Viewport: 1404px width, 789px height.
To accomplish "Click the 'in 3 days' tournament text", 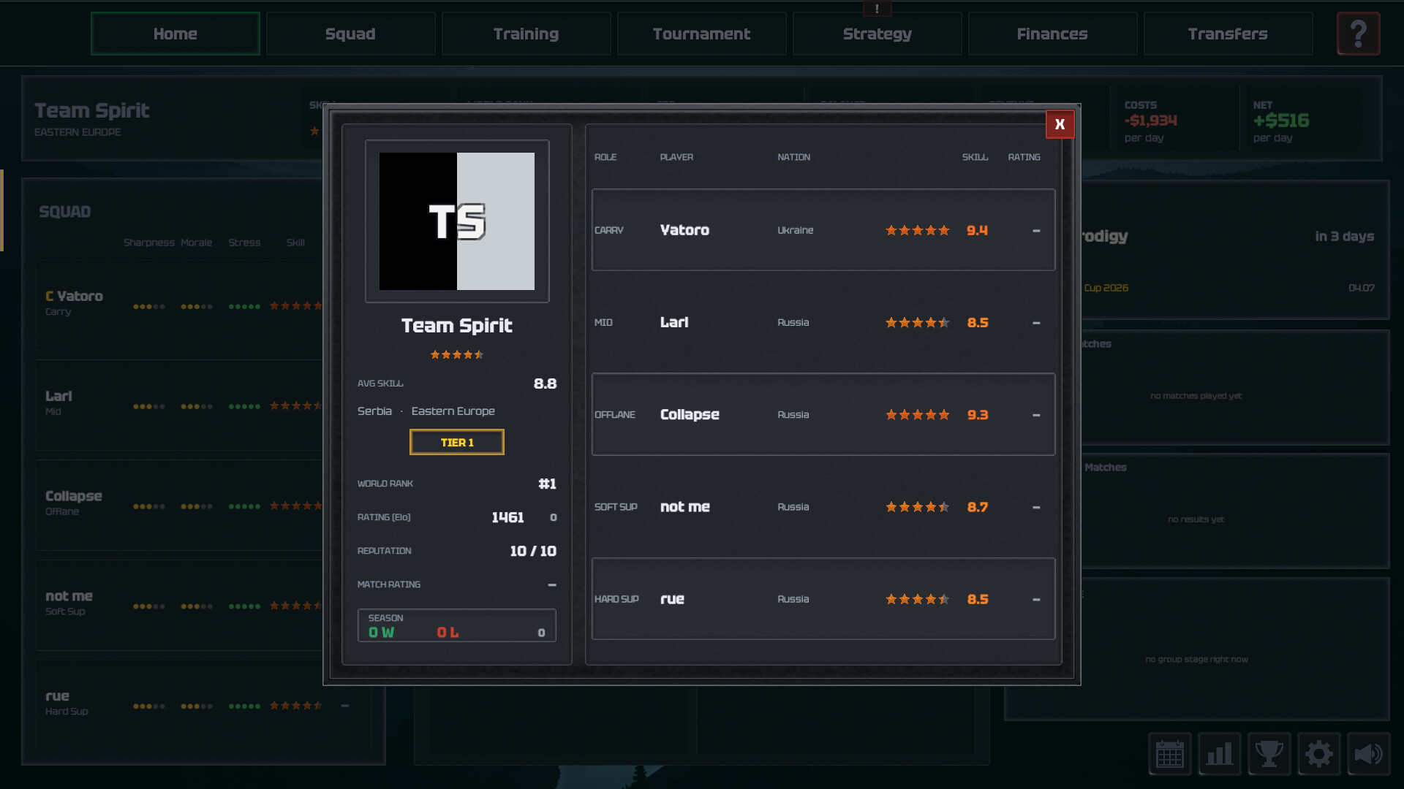I will click(x=1344, y=236).
